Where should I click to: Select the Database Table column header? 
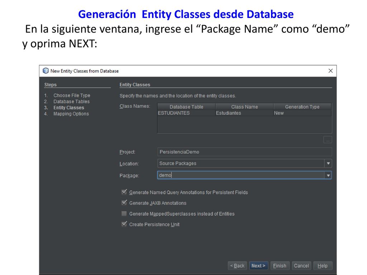tap(186, 107)
